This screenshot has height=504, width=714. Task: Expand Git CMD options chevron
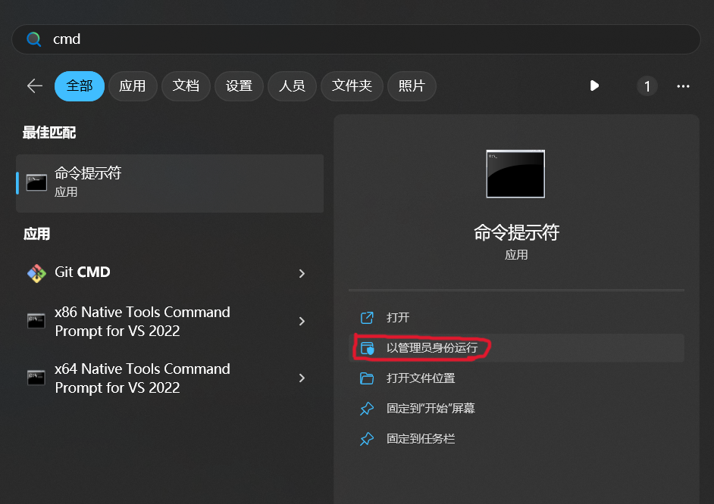pyautogui.click(x=302, y=273)
